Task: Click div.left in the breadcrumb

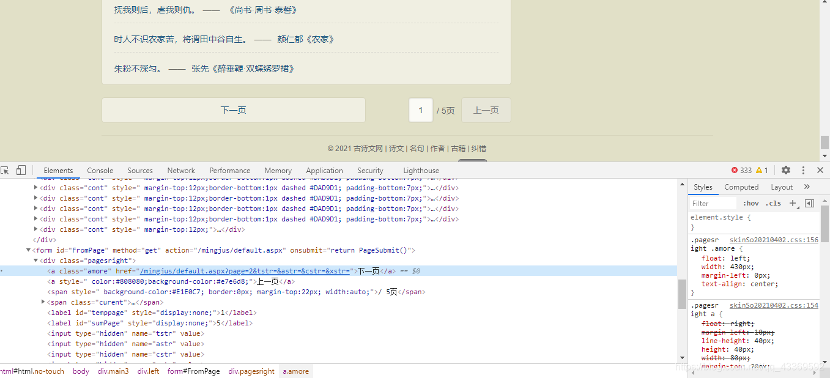Action: tap(148, 371)
